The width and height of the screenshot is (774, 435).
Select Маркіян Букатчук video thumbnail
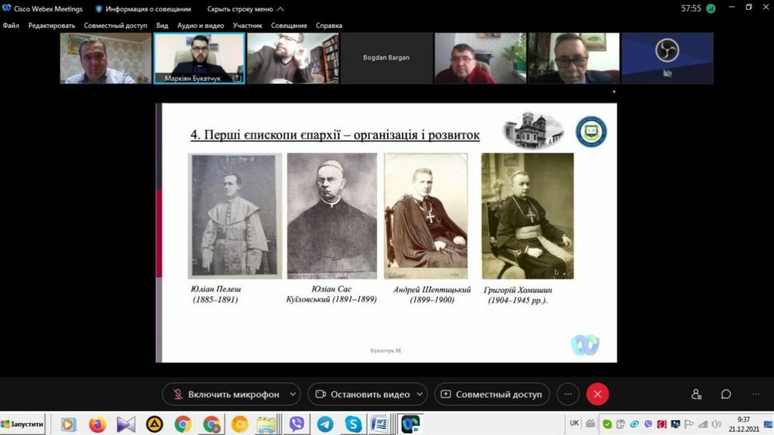click(x=199, y=58)
